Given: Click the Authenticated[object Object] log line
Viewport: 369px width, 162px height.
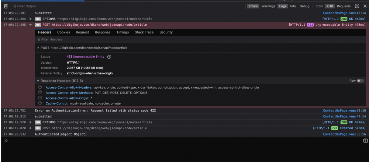Looking at the screenshot, I should point(61,134).
